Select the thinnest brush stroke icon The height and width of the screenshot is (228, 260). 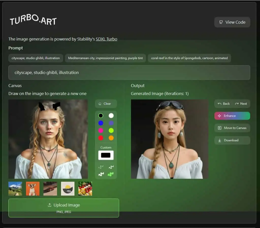pos(101,167)
